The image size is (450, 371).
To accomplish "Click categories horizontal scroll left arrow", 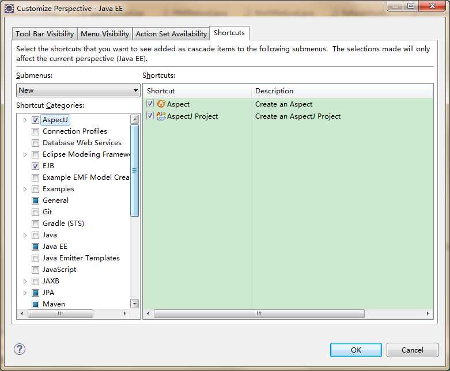I will 22,313.
